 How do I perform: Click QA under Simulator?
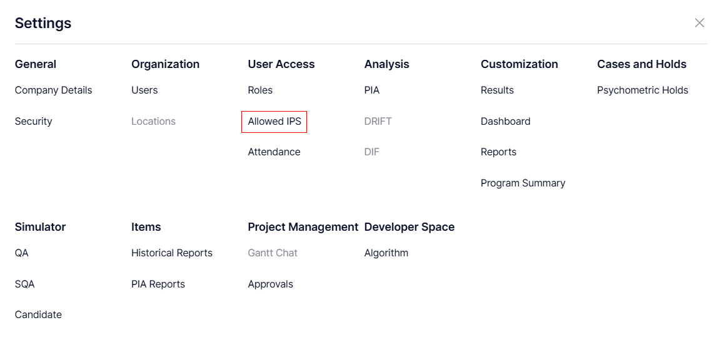[x=22, y=253]
